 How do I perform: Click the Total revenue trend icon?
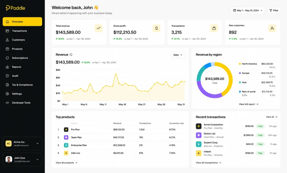pos(98,28)
